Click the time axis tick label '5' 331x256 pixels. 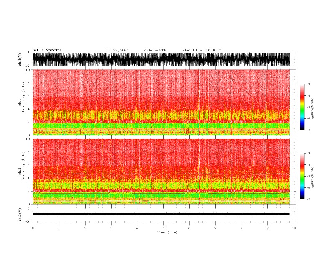coord(163,228)
